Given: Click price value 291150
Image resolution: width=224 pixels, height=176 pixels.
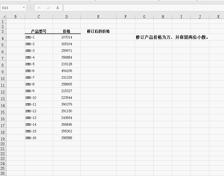Looking at the screenshot, I should point(67,111).
